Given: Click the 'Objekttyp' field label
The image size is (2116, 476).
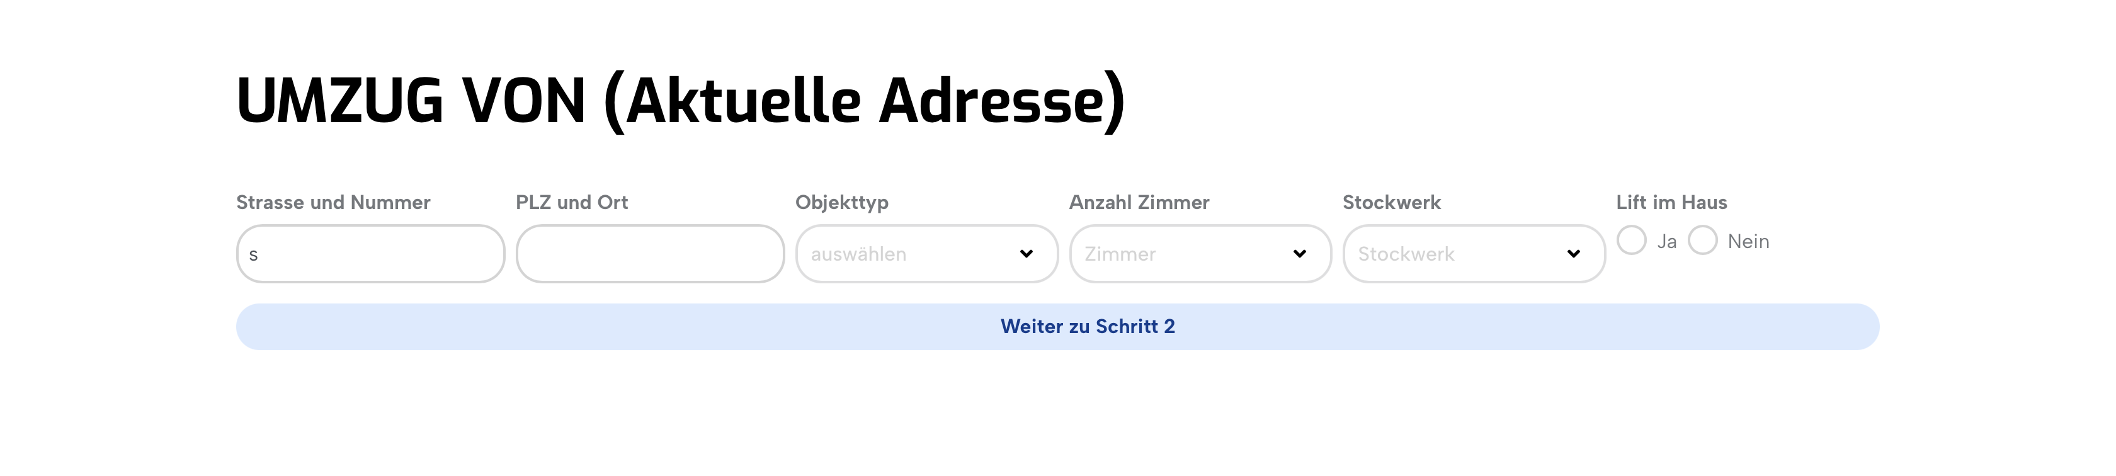Looking at the screenshot, I should click(842, 203).
